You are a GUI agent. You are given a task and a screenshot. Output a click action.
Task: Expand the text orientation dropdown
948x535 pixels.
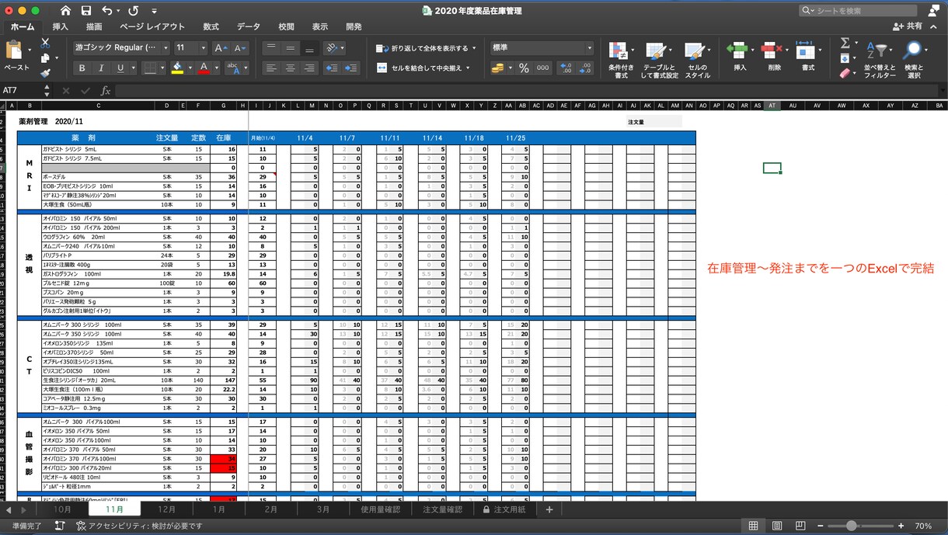click(x=343, y=47)
